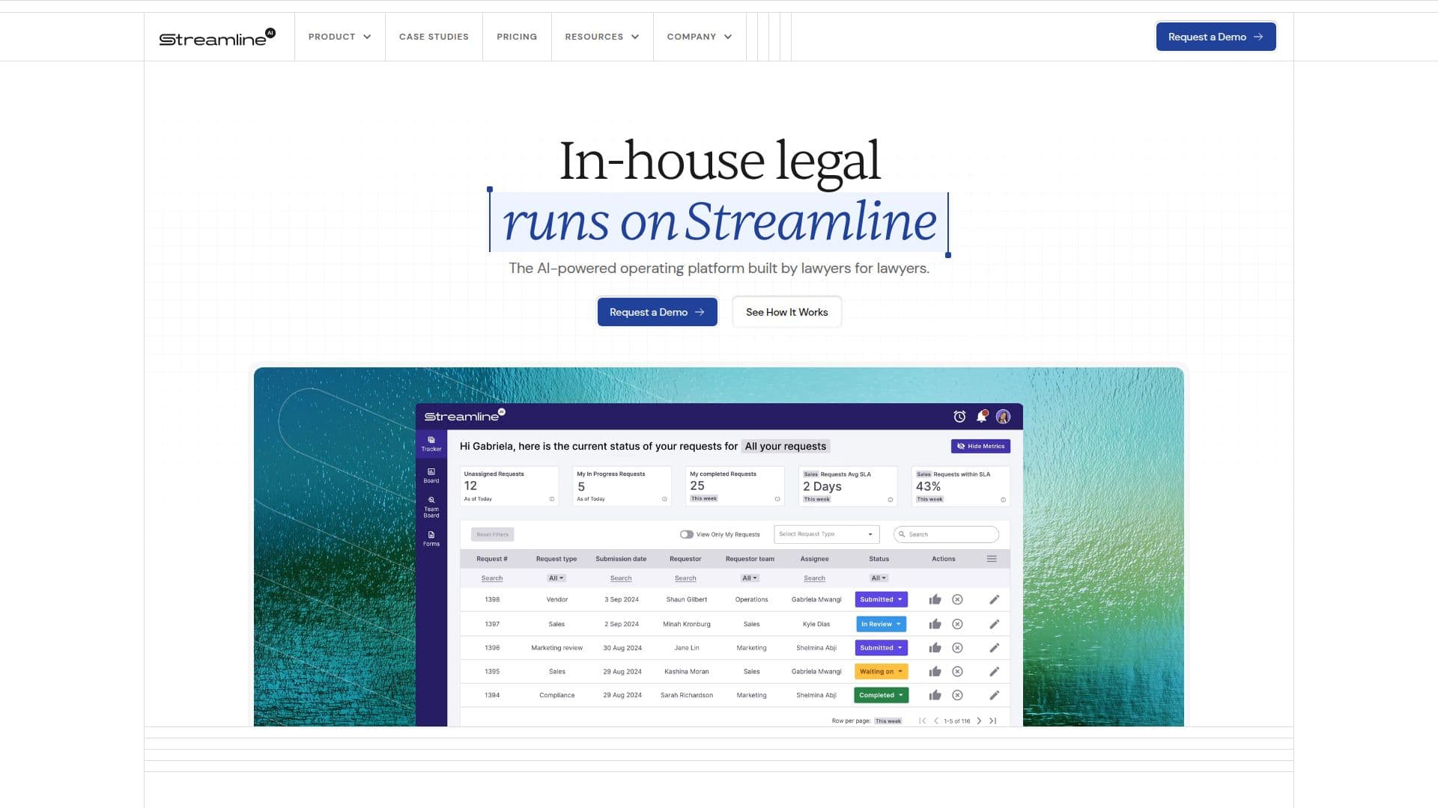
Task: Click the Reset Filters button
Action: point(493,534)
